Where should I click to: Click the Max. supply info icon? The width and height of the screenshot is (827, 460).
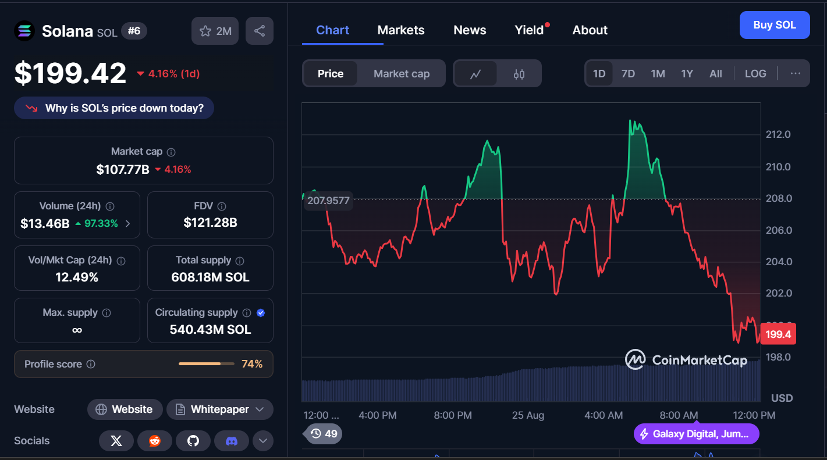107,313
